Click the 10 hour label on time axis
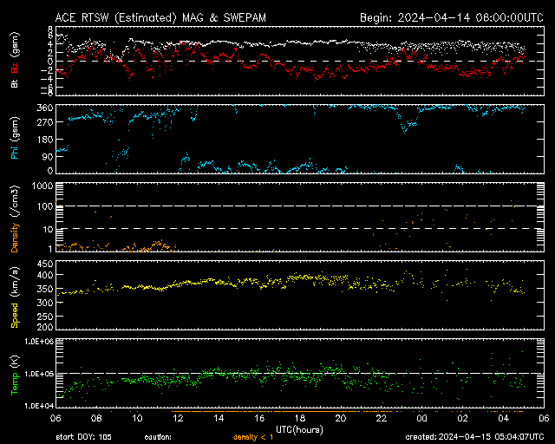Image resolution: width=555 pixels, height=444 pixels. tap(137, 418)
